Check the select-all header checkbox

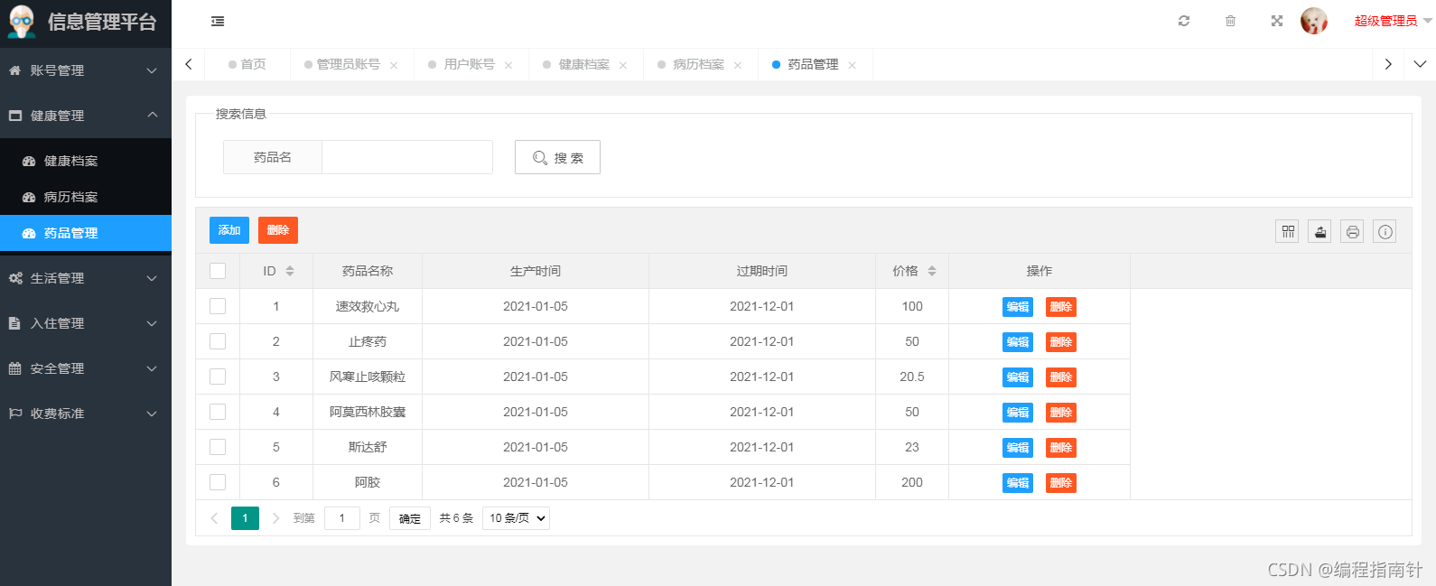click(218, 271)
